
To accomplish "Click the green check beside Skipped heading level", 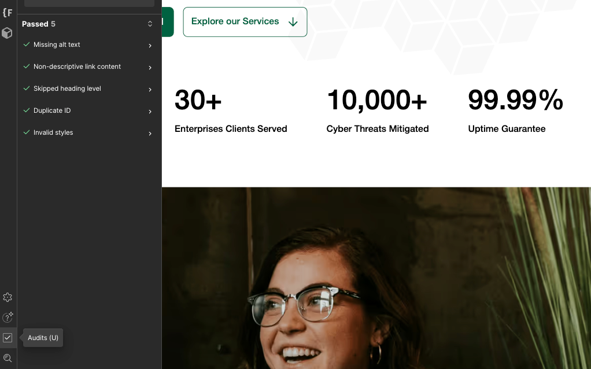I will [x=27, y=88].
